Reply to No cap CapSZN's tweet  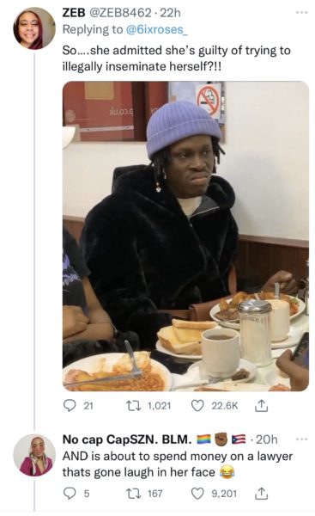(70, 494)
